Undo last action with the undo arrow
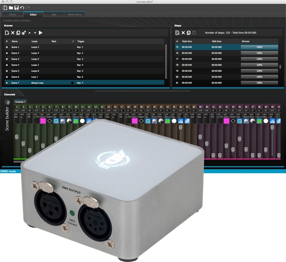 click(x=22, y=8)
